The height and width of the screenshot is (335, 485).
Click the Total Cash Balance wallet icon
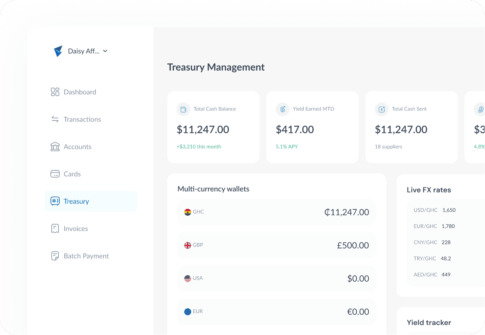[183, 110]
